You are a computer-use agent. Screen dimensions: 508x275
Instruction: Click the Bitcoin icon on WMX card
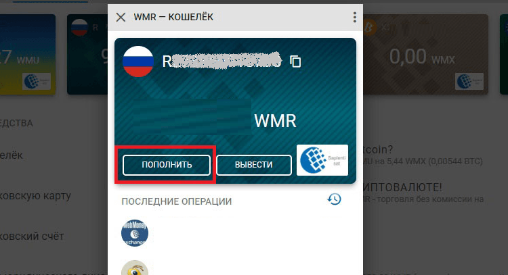pos(369,28)
